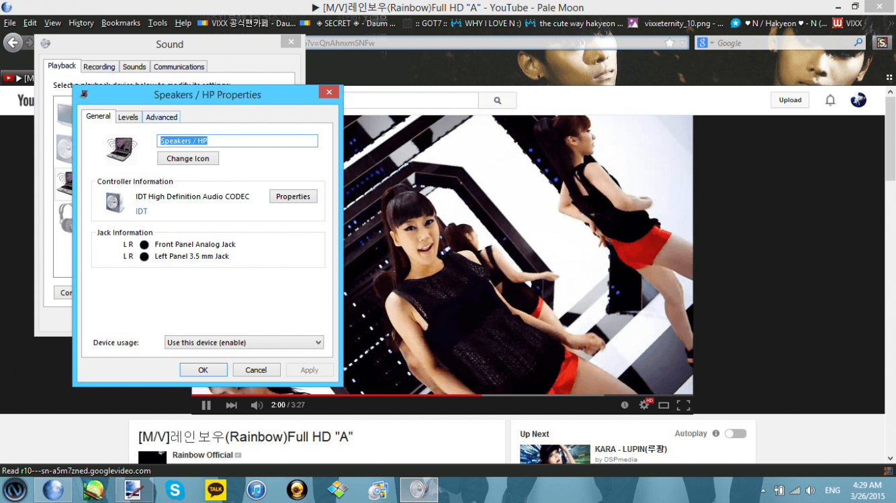This screenshot has width=896, height=503.
Task: Skip to next video in player
Action: click(231, 405)
